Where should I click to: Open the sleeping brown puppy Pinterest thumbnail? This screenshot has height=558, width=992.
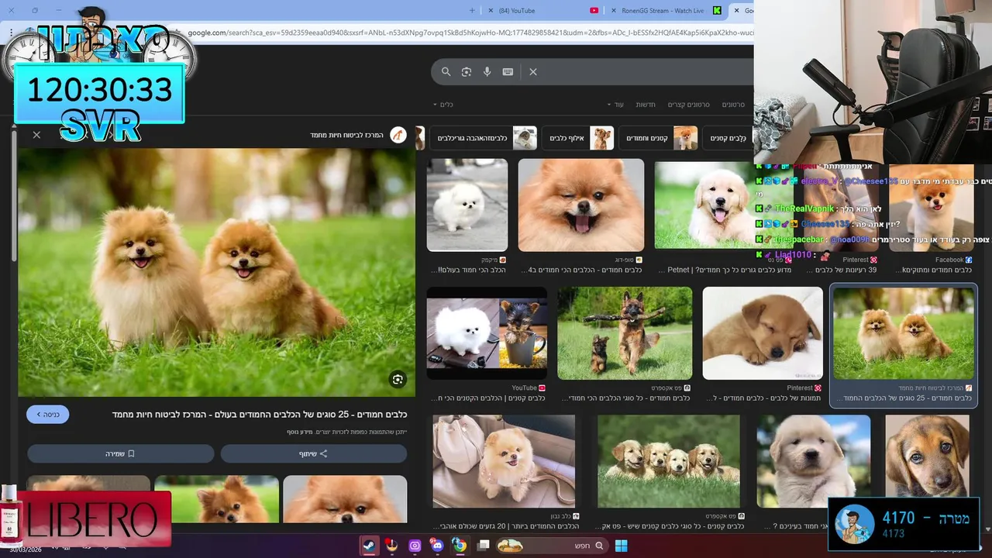tap(763, 333)
